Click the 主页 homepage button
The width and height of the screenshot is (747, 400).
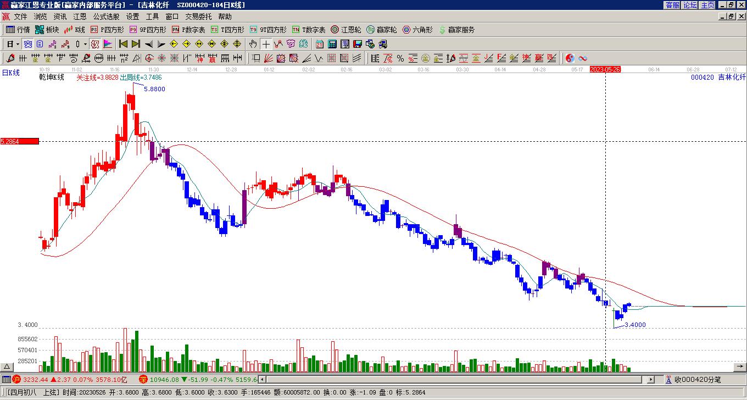tap(707, 5)
